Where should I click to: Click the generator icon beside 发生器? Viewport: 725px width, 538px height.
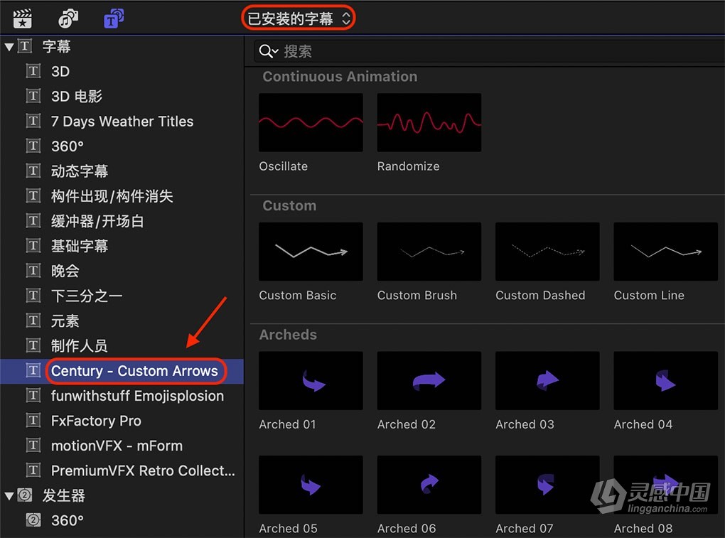(24, 495)
